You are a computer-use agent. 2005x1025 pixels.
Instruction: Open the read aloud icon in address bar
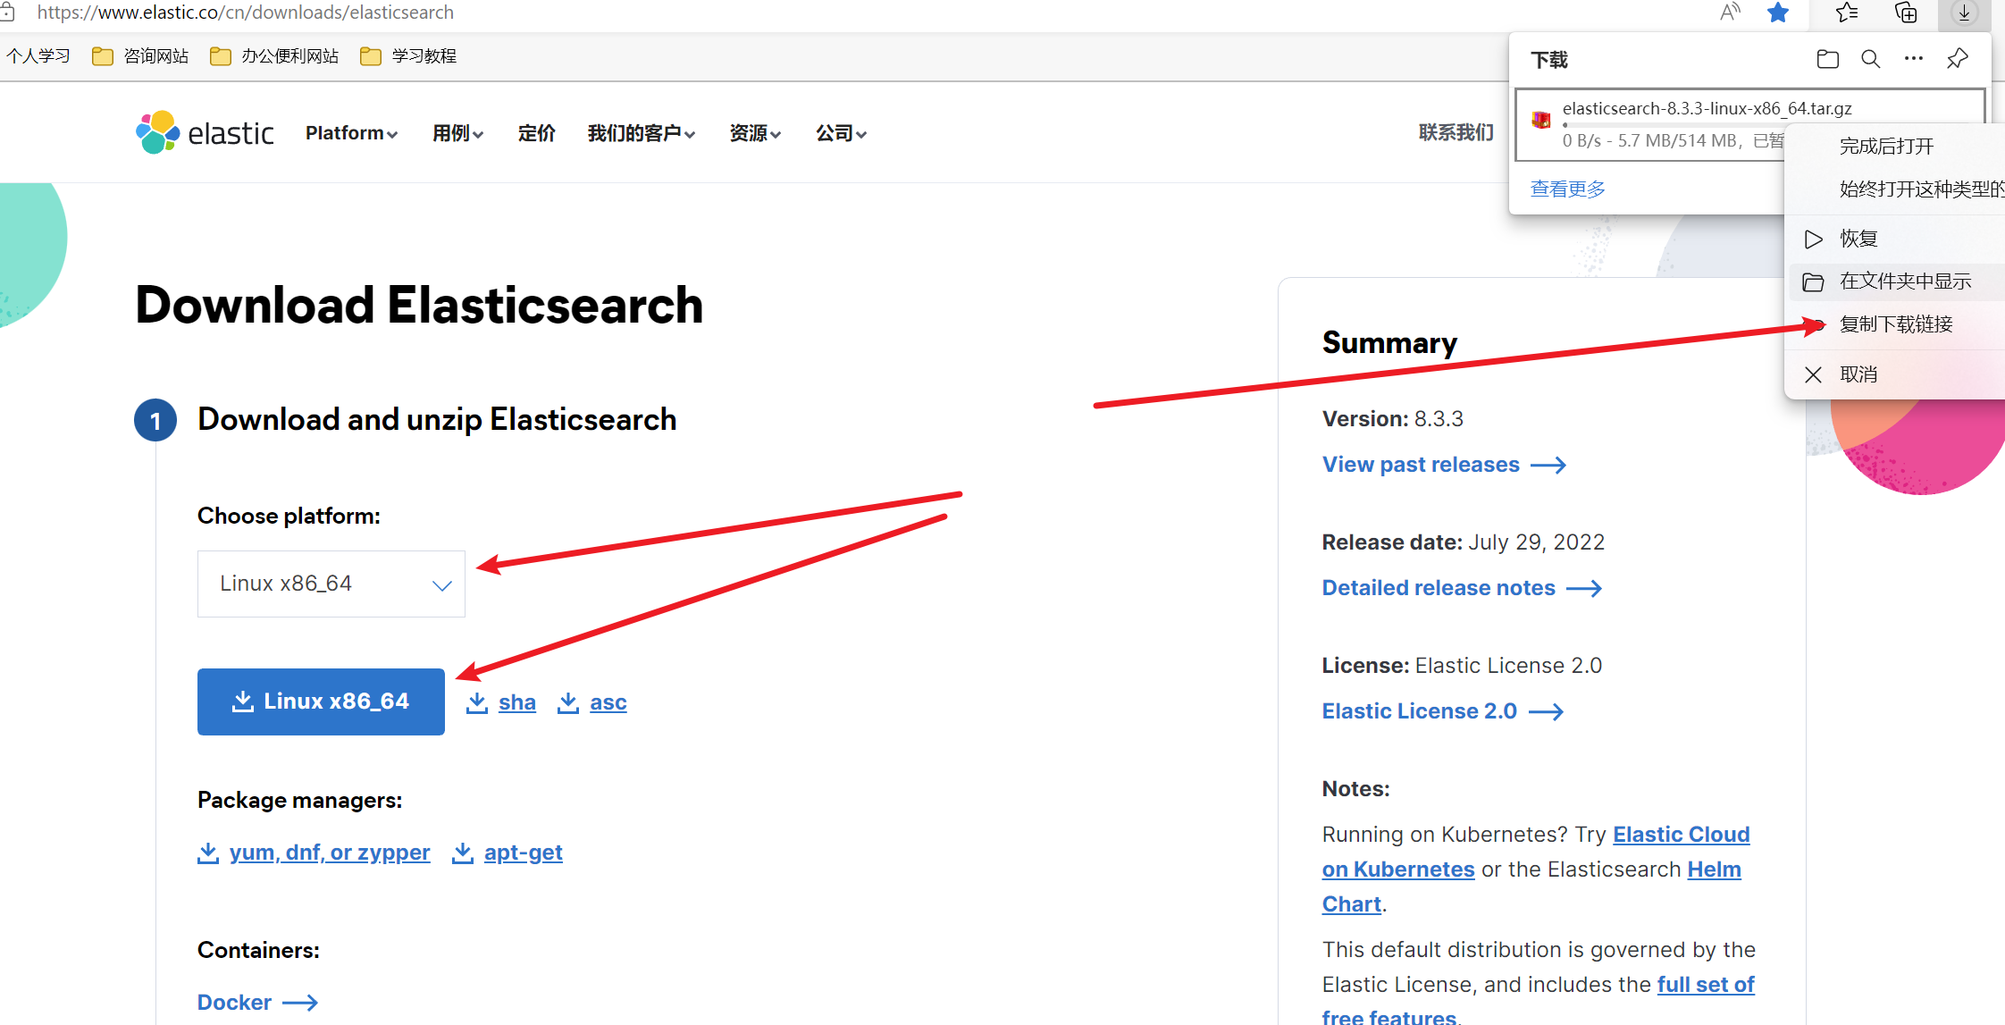[x=1730, y=13]
